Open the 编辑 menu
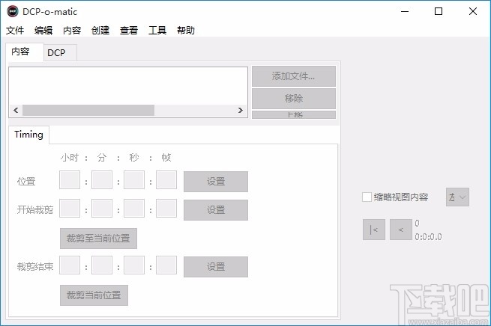This screenshot has height=326, width=491. pyautogui.click(x=43, y=31)
